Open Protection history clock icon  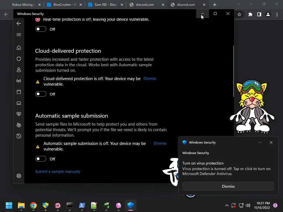(x=19, y=136)
